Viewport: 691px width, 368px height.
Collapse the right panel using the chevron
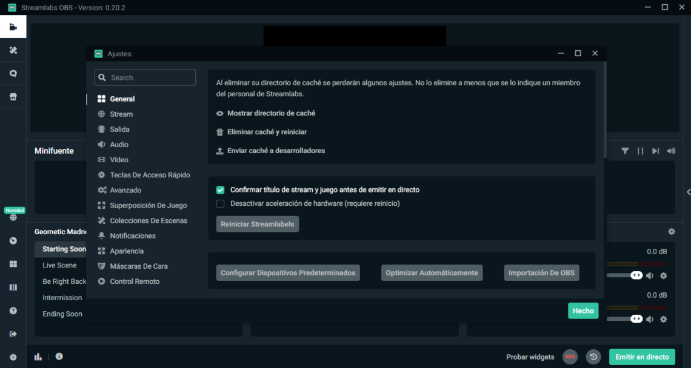click(x=687, y=191)
